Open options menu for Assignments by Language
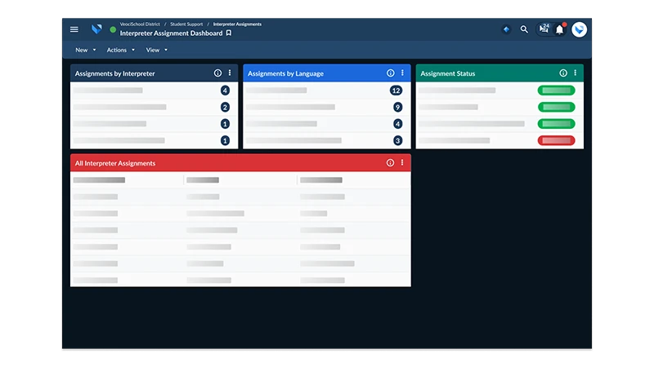The height and width of the screenshot is (367, 654). pos(402,73)
